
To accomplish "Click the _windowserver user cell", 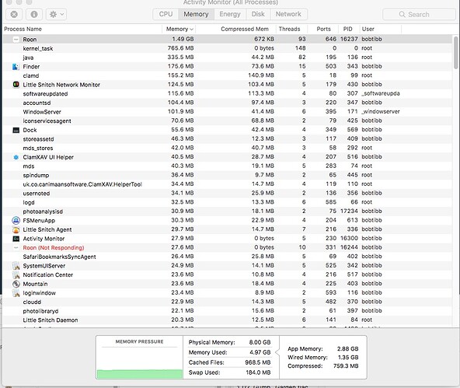I will coord(381,111).
